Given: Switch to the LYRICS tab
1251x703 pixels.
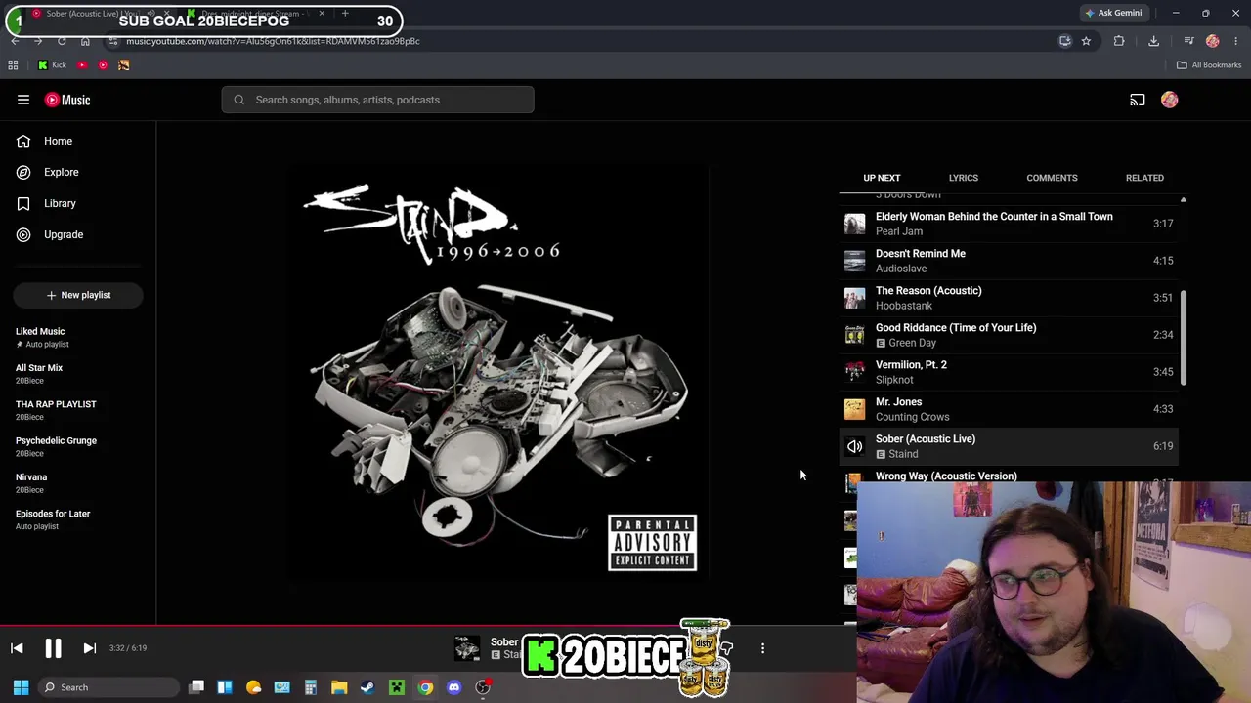Looking at the screenshot, I should point(963,178).
